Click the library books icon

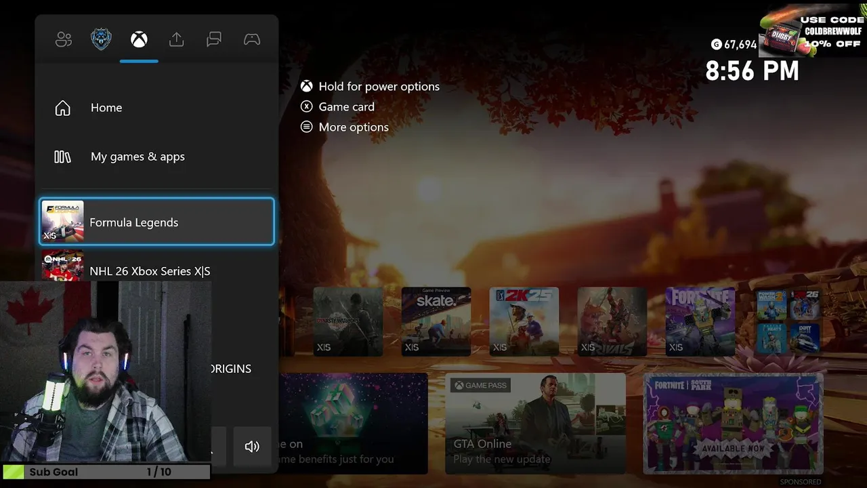coord(62,157)
